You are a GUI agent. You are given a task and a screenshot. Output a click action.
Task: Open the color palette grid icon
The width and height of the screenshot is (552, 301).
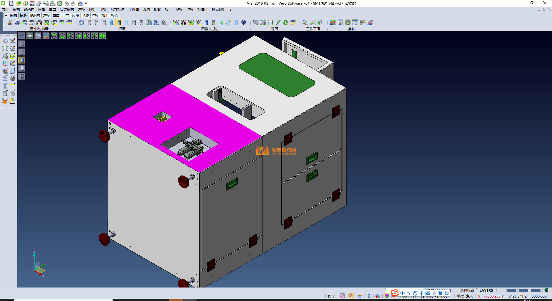point(333,23)
